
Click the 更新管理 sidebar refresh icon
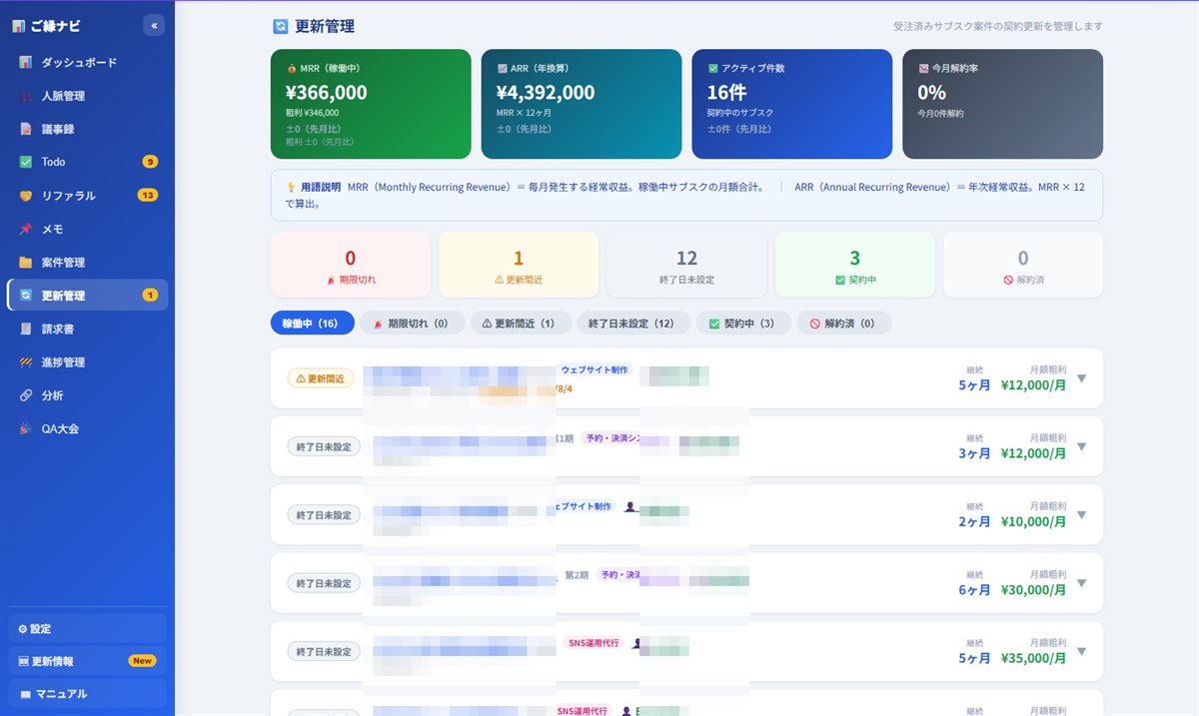26,296
